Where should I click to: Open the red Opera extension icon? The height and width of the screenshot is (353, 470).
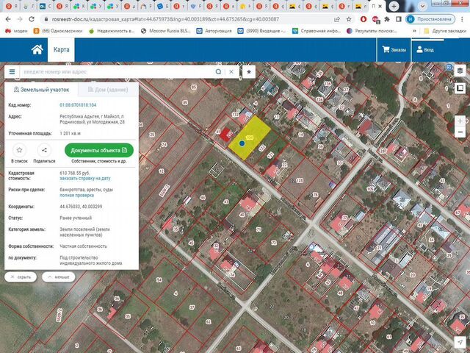(364, 19)
